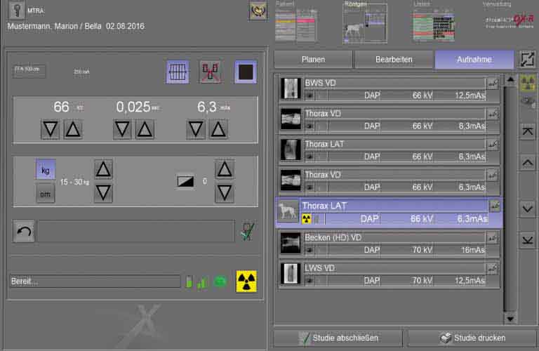Screen dimensions: 539x351
Task: Select the Thorax LAT entry with 6,3mAs
Action: pyautogui.click(x=389, y=212)
